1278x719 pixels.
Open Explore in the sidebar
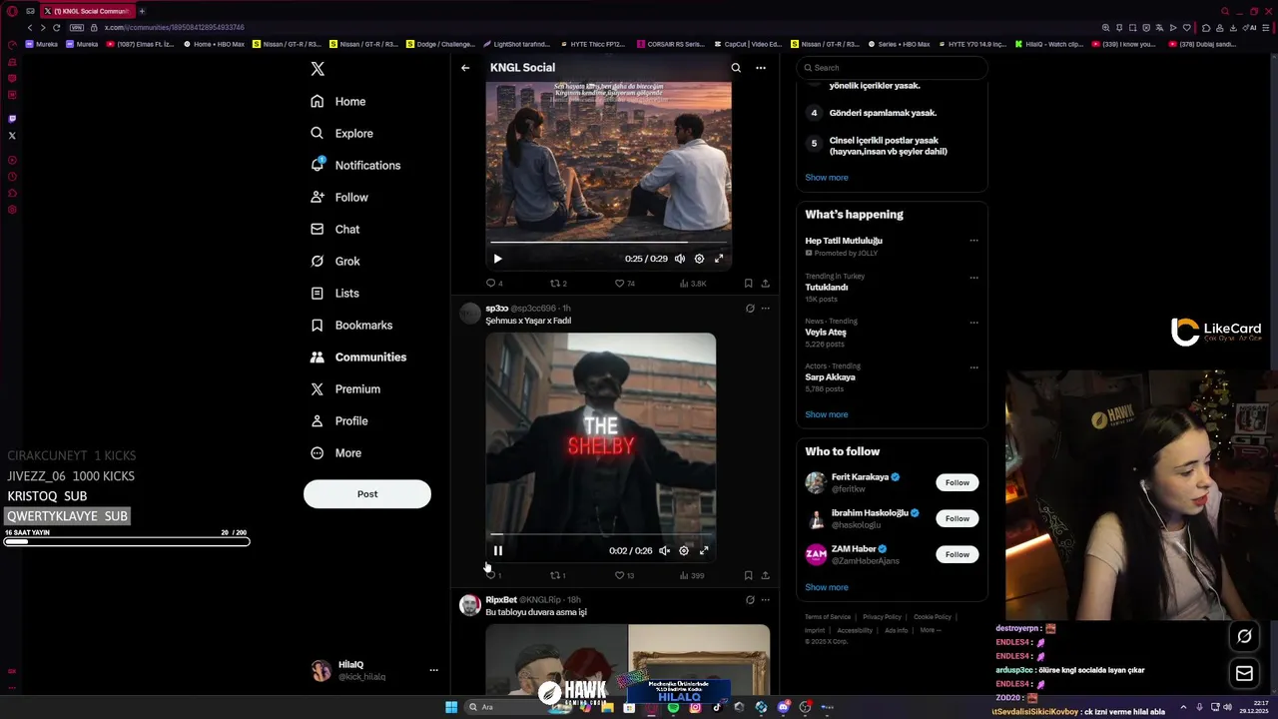point(341,133)
